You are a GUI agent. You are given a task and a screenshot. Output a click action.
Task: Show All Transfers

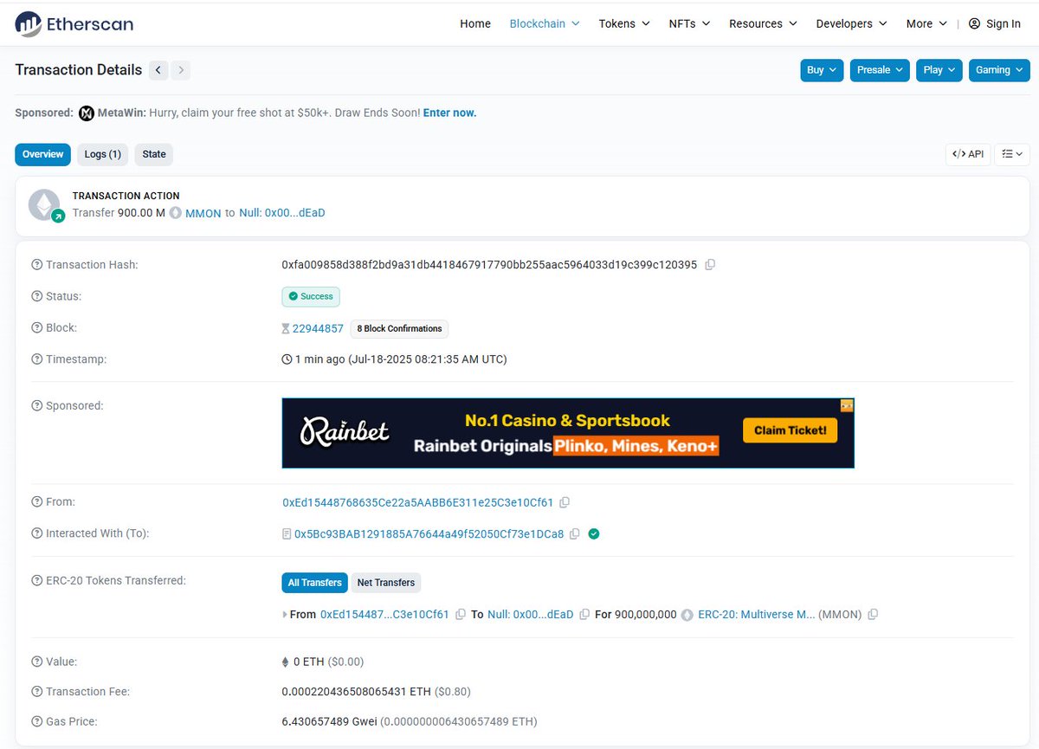[x=314, y=583]
